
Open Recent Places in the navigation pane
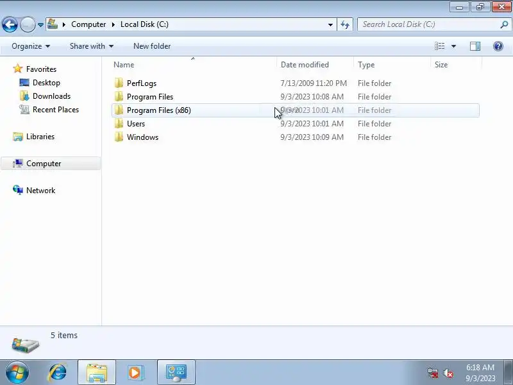(56, 109)
